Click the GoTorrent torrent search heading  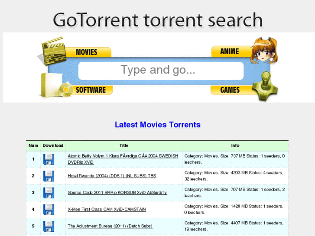tap(158, 19)
